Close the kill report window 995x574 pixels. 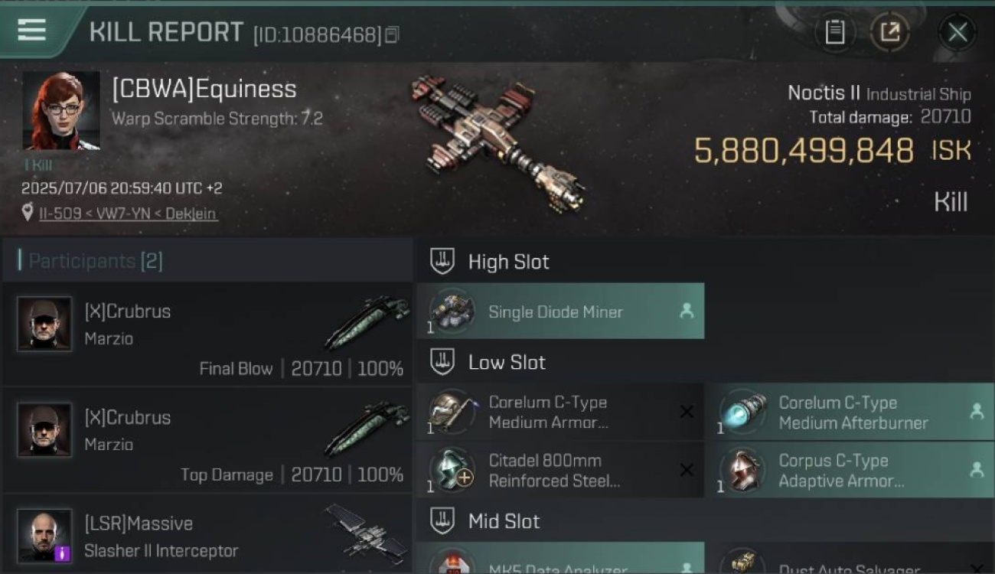[957, 32]
